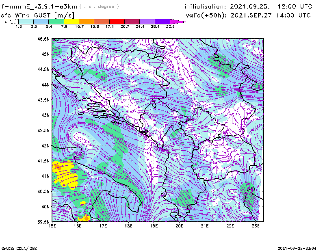The width and height of the screenshot is (325, 251).
Task: Click the legend value "3.3"
Action: click(x=34, y=26)
